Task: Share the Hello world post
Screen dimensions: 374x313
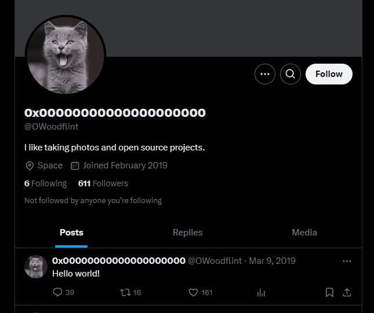Action: 347,293
